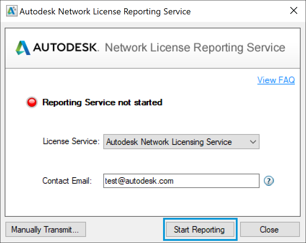Expand the License Service dropdown arrow
The width and height of the screenshot is (306, 243).
point(253,142)
